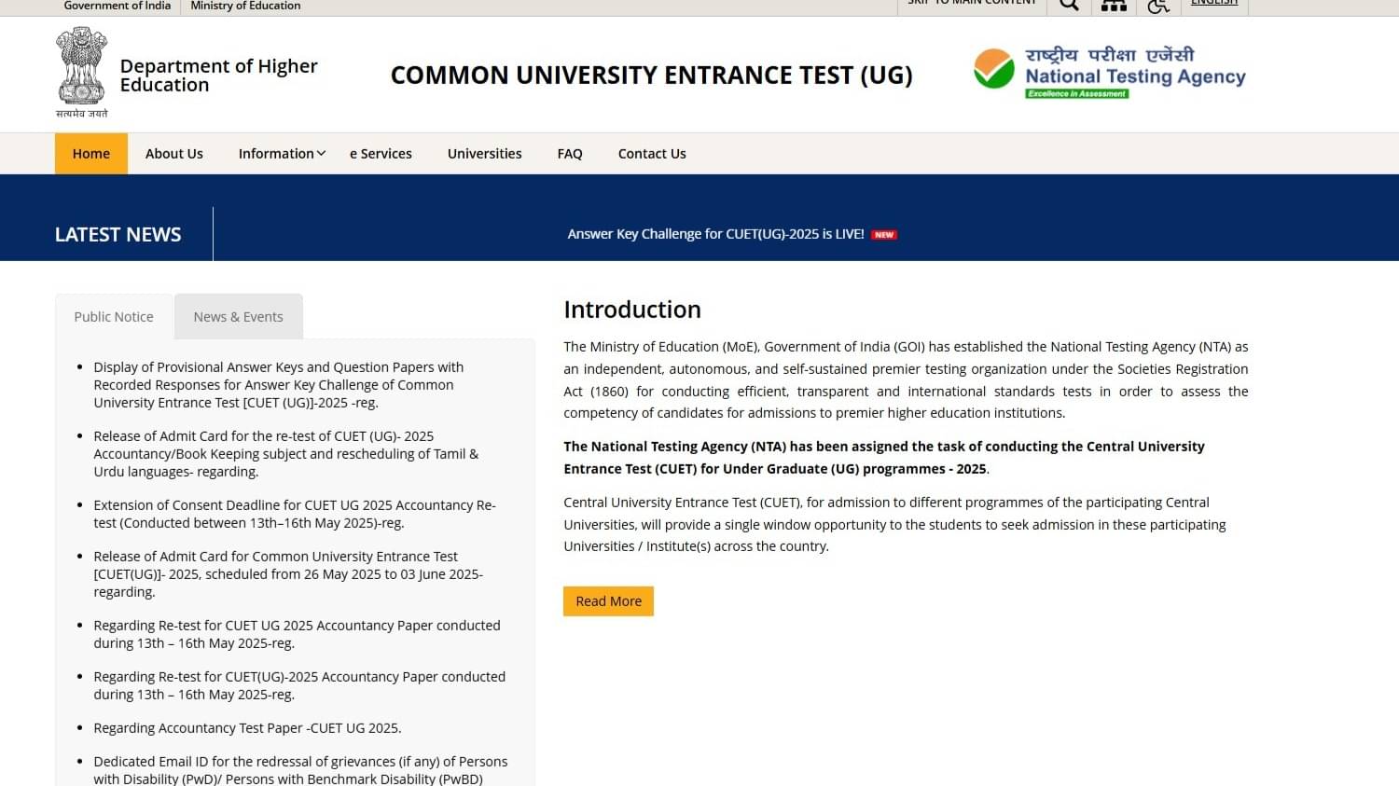Open the Answer Key Challenge live announcement
The width and height of the screenshot is (1399, 786).
716,234
